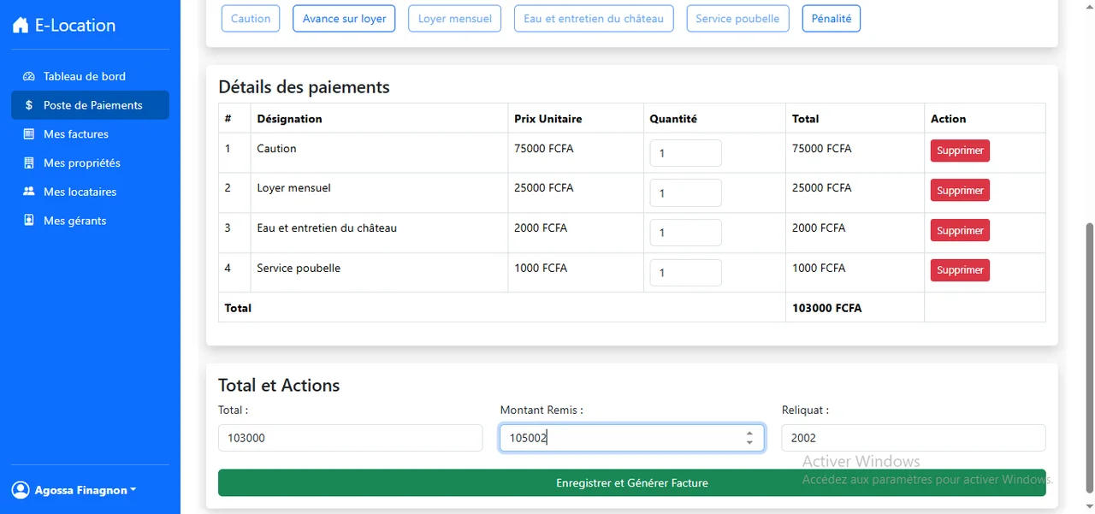1095x514 pixels.
Task: Click the Reliquat field showing 2002
Action: pyautogui.click(x=914, y=438)
